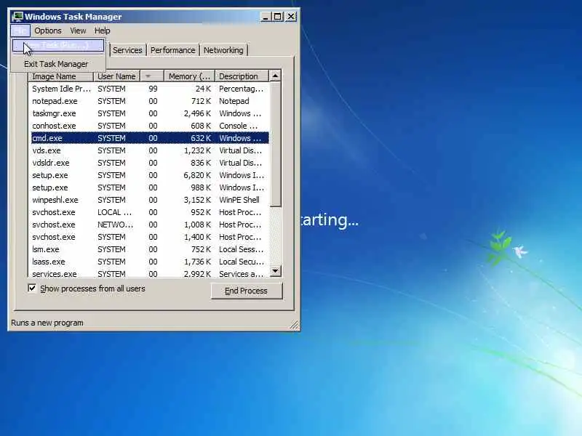Click the Notepad description cell
Screen dimensions: 582x436
pyautogui.click(x=234, y=101)
